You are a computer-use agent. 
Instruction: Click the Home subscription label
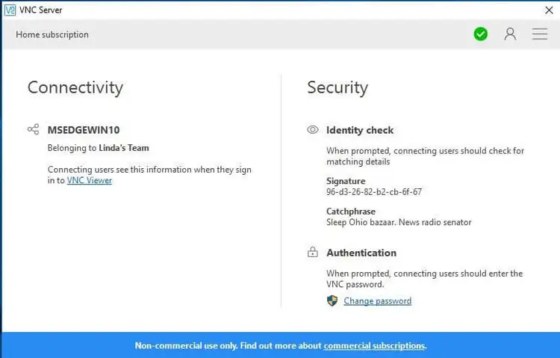(x=52, y=34)
